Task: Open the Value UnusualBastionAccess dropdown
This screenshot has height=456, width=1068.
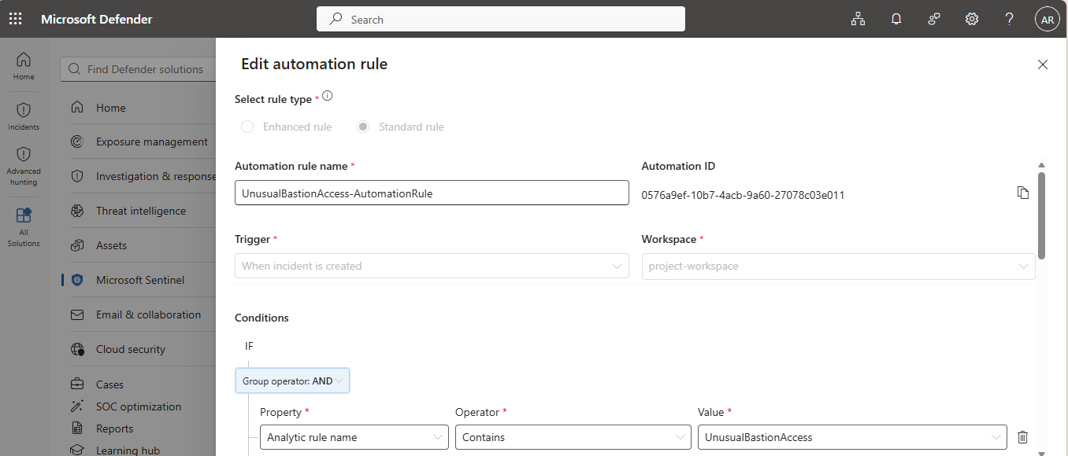Action: [852, 437]
